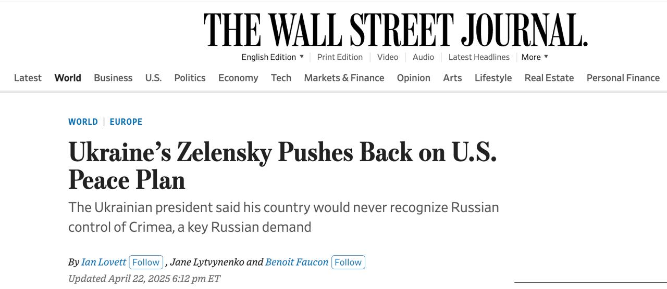Image resolution: width=667 pixels, height=289 pixels.
Task: Open author Ian Lovett's profile
Action: tap(104, 262)
